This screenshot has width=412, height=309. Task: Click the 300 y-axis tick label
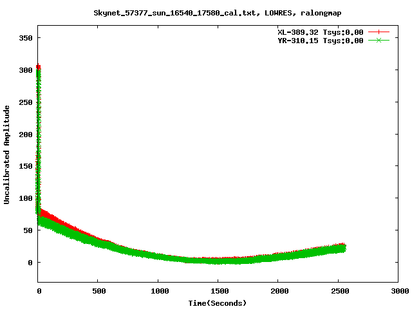tap(26, 70)
